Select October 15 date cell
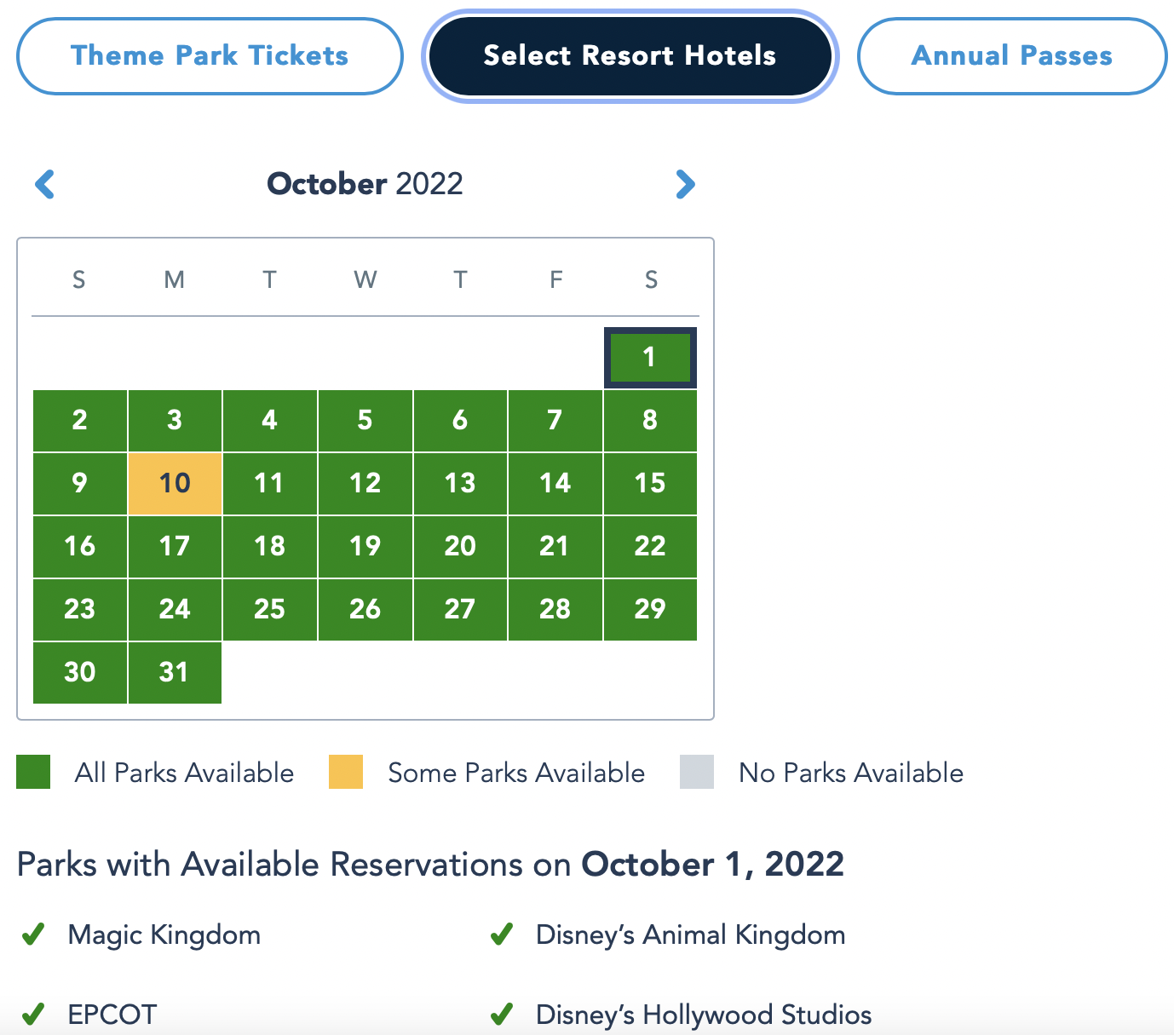Screen dimensions: 1174x1035 pos(650,484)
